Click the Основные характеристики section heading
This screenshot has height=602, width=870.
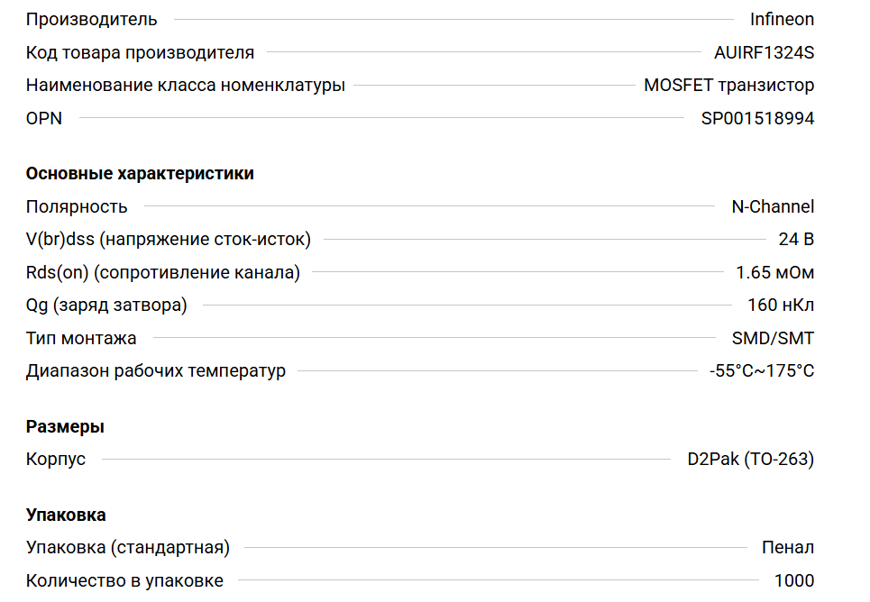[x=140, y=174]
